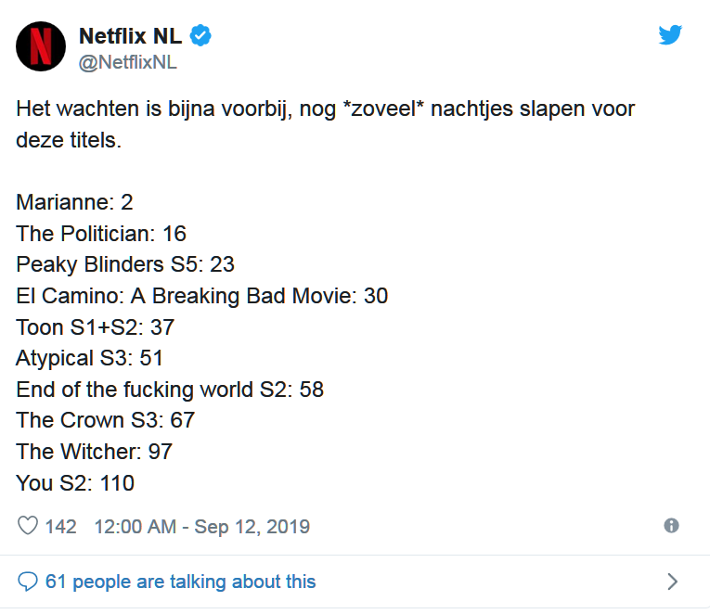Expand conversation with the right chevron arrow
This screenshot has height=614, width=710.
(x=673, y=582)
